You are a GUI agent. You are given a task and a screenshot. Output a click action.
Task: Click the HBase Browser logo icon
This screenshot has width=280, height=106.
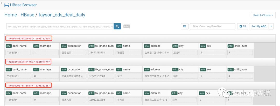(6, 5)
